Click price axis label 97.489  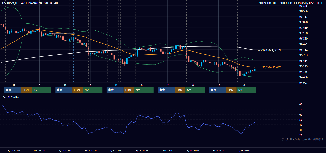coord(303,28)
